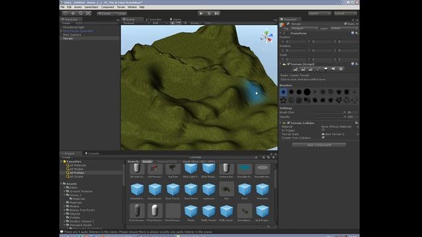Toggle the Create Tree Colliders checkbox
422x237 pixels.
pyautogui.click(x=323, y=138)
